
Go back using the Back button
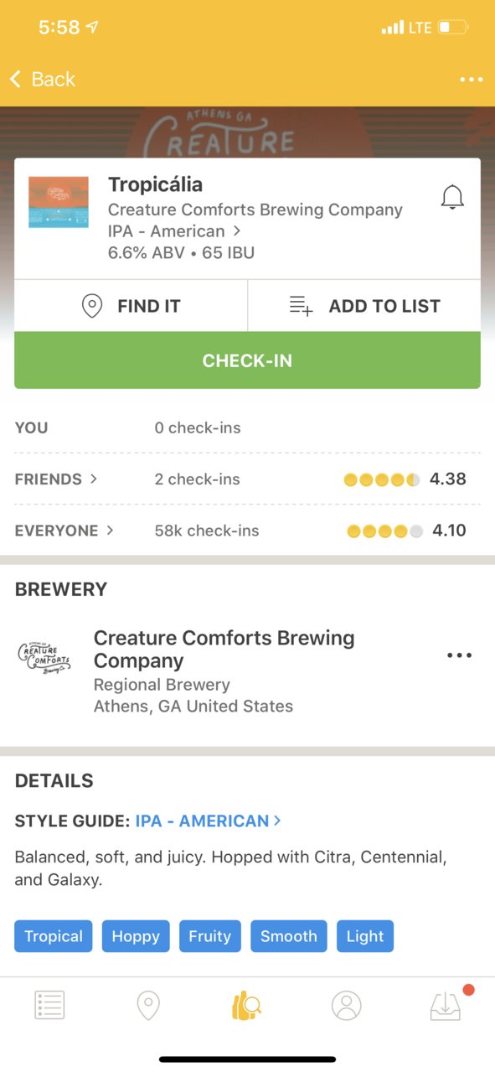[43, 80]
